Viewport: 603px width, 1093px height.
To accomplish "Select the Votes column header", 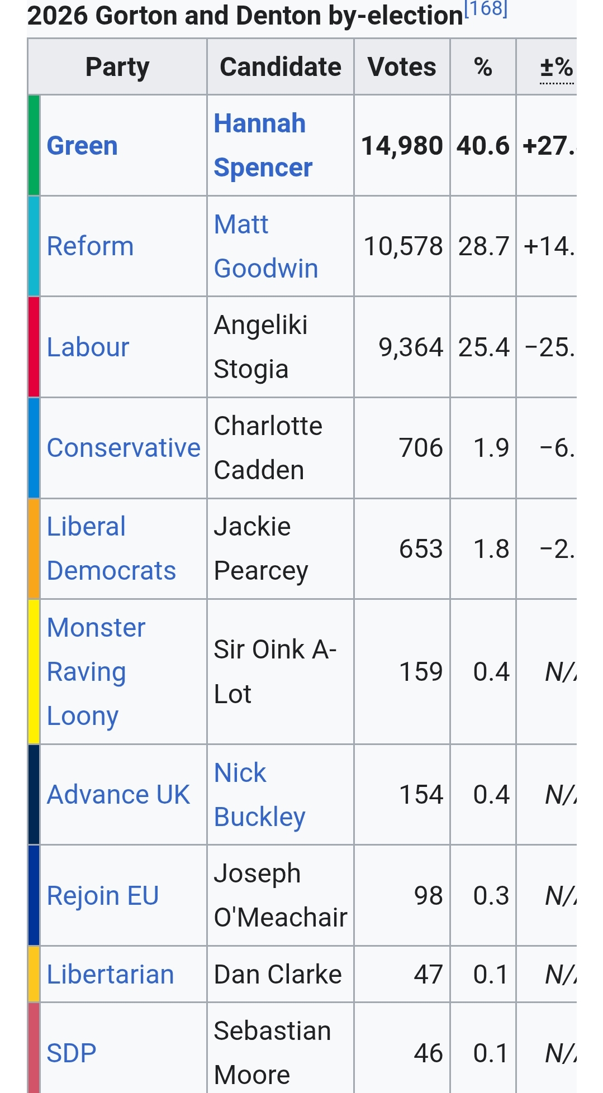I will point(402,67).
